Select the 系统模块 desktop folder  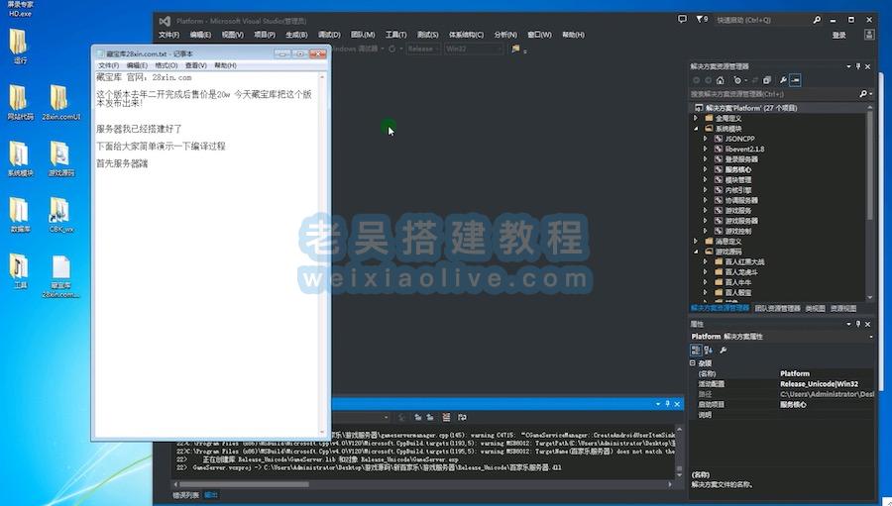click(x=20, y=159)
